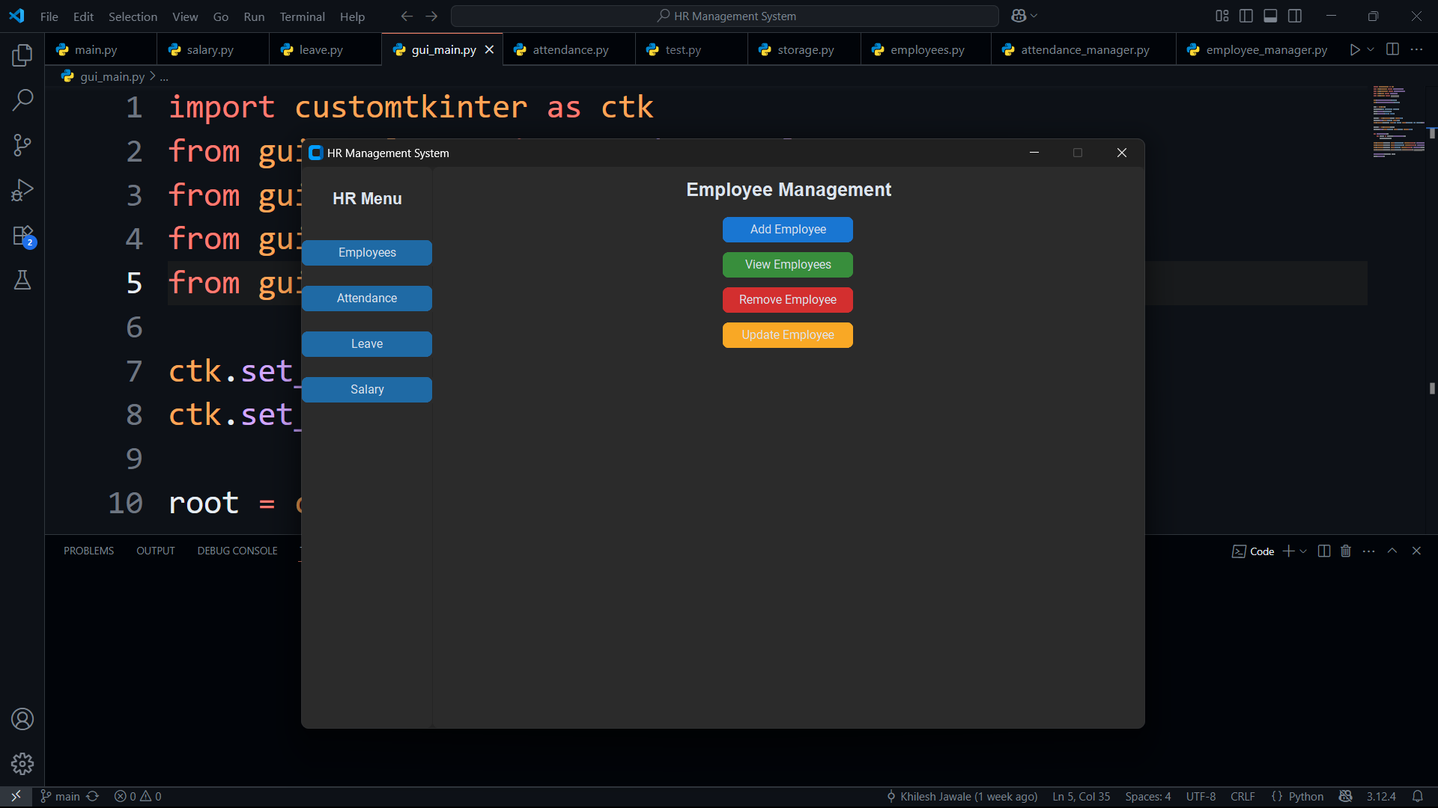Viewport: 1438px width, 808px height.
Task: Click the Command Center search field
Action: coord(725,16)
